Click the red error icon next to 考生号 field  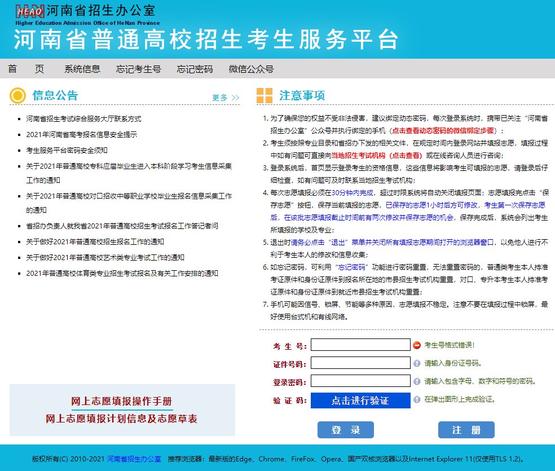click(x=417, y=345)
